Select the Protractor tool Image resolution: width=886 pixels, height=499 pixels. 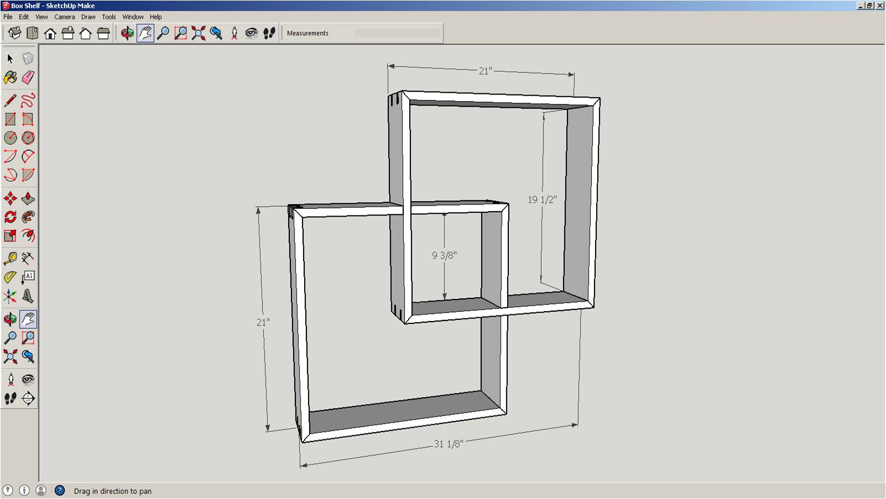pyautogui.click(x=10, y=277)
